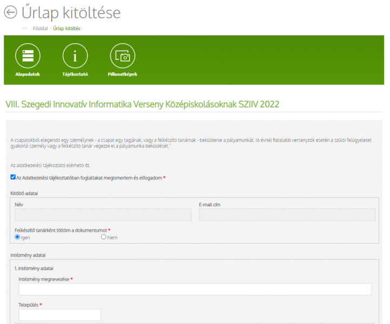Focus the Intézmény megnevezése text field
Screen dimensions: 390x324
coord(195,289)
